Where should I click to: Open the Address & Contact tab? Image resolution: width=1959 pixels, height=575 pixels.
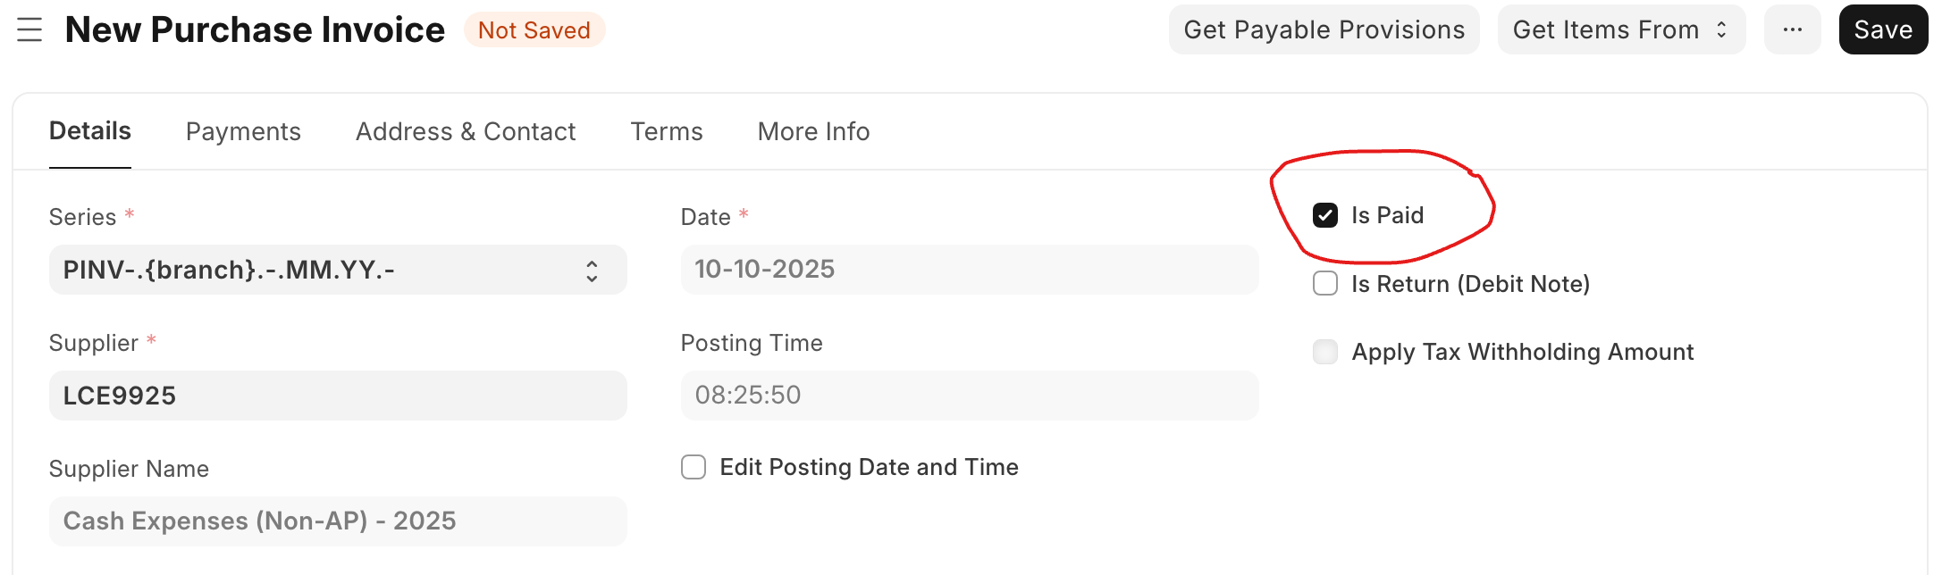click(466, 132)
